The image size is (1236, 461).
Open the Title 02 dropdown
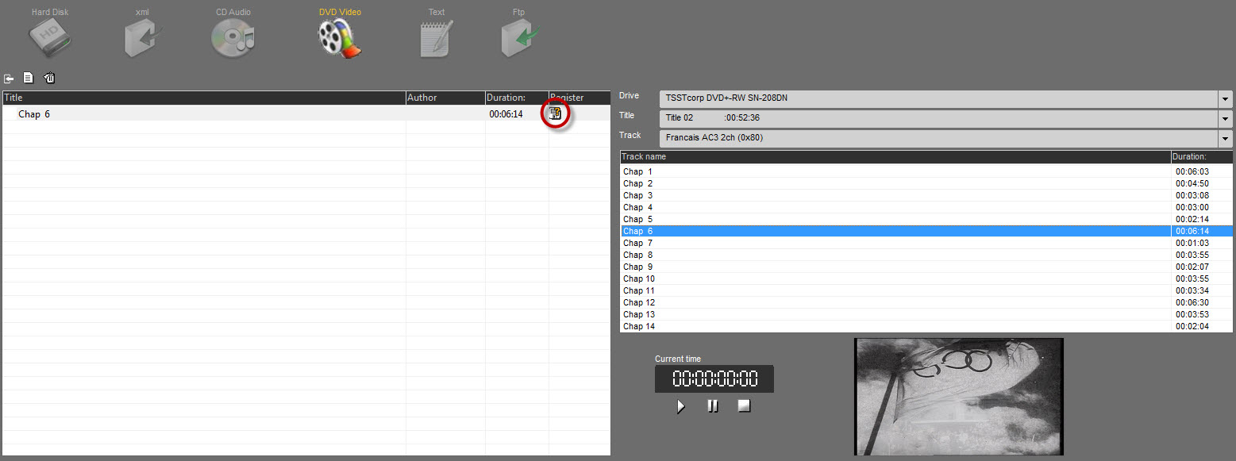click(1226, 119)
